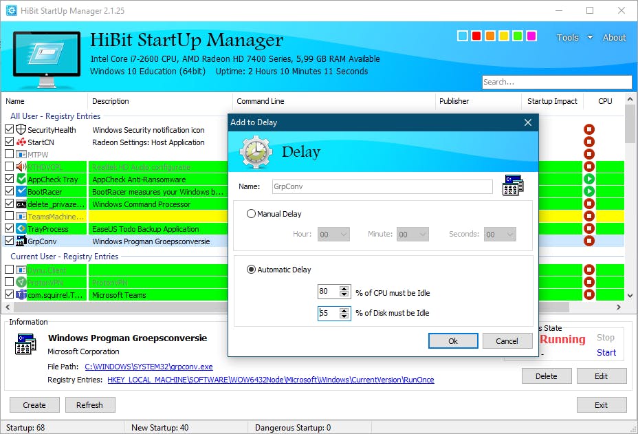This screenshot has height=434, width=638.
Task: Click the SecurityHealth shield icon
Action: [21, 129]
